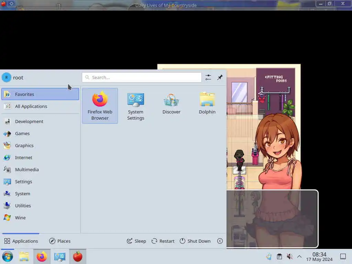Image resolution: width=352 pixels, height=264 pixels.
Task: Open System Settings taskbar icon
Action: pos(60,256)
